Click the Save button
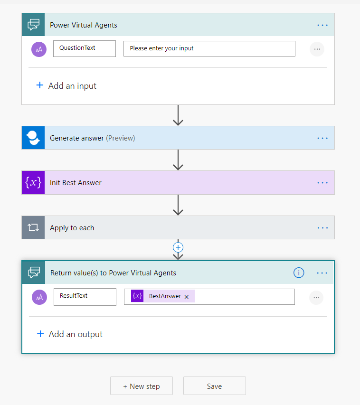Image resolution: width=360 pixels, height=405 pixels. [x=214, y=386]
